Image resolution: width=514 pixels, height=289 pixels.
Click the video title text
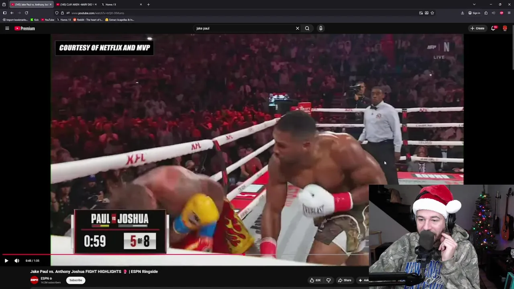pyautogui.click(x=94, y=271)
